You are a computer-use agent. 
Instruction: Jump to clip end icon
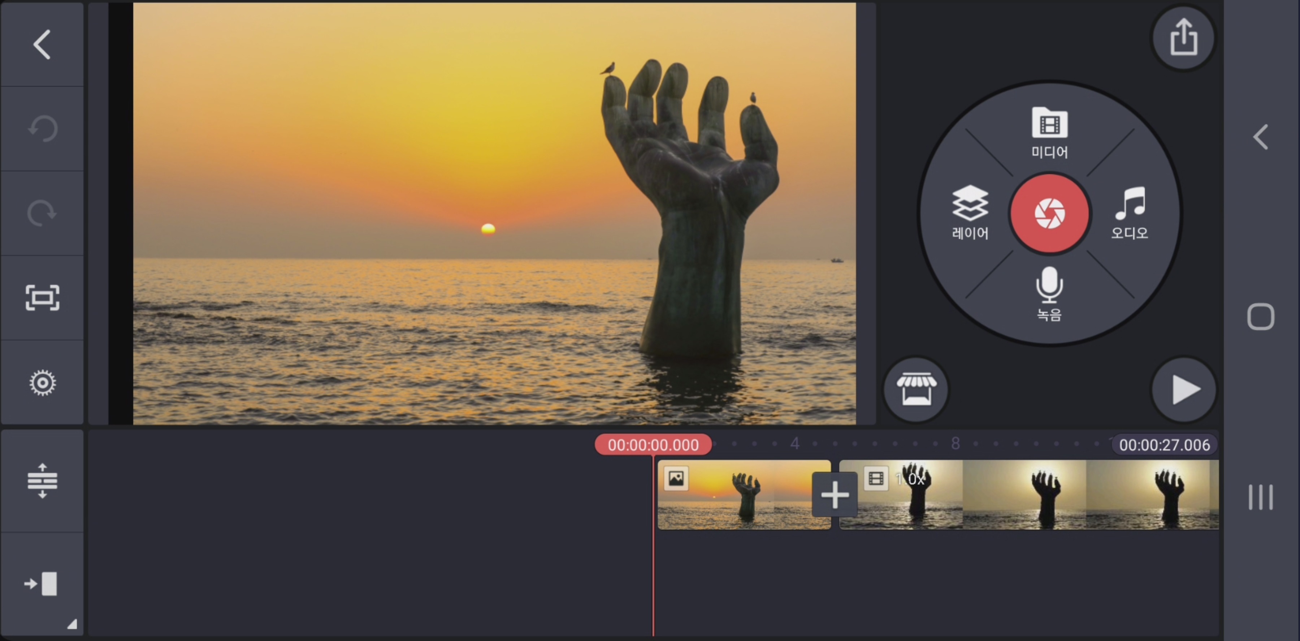[x=42, y=584]
